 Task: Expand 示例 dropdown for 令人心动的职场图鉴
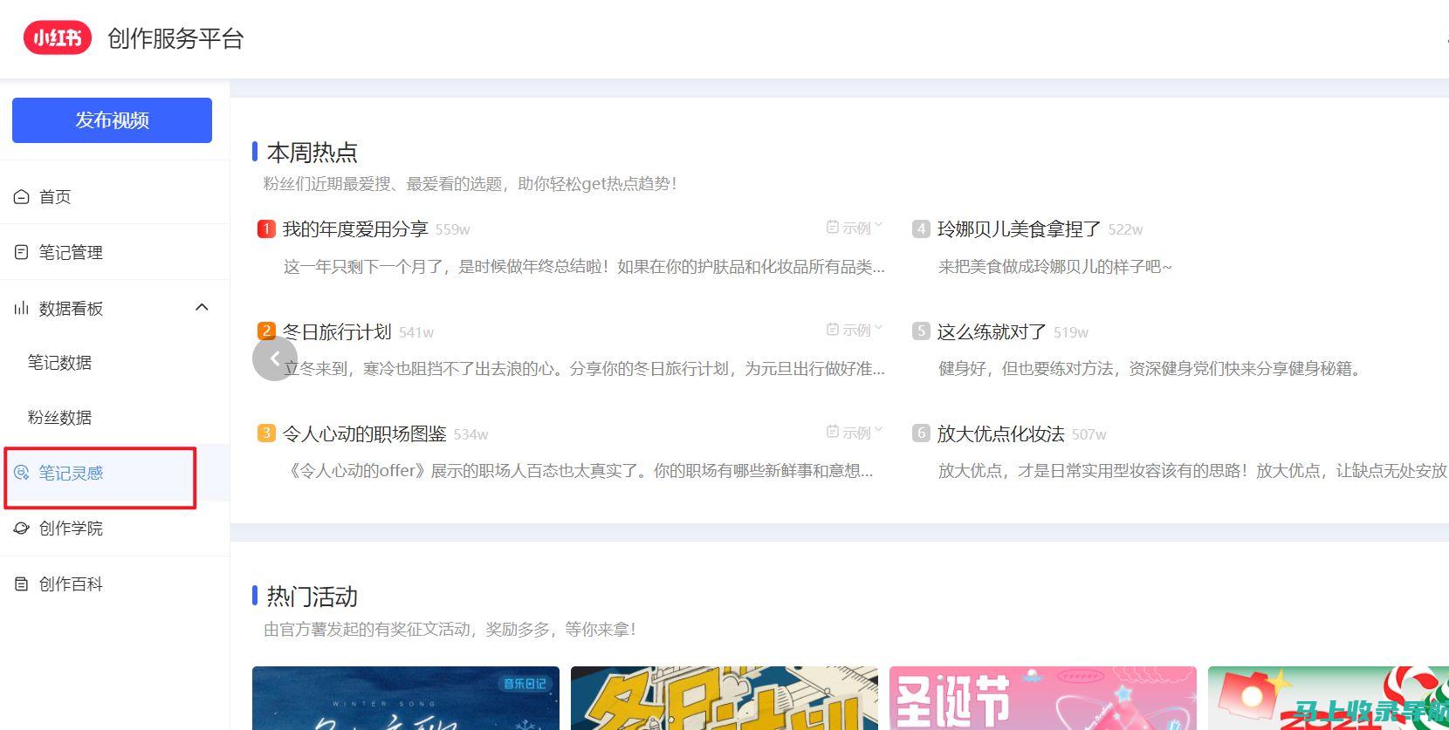tap(855, 433)
